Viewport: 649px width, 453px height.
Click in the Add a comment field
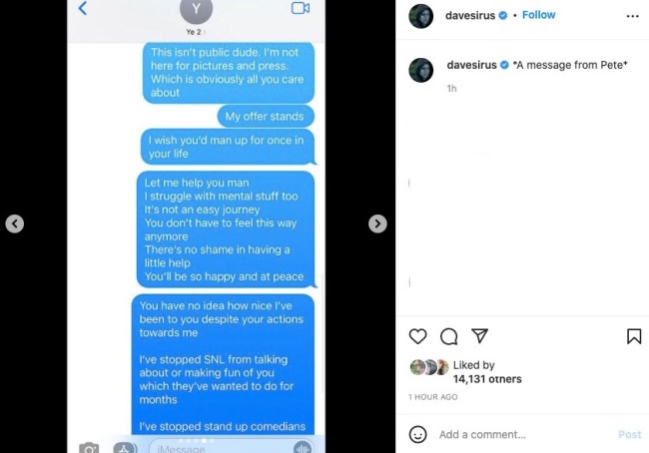[x=525, y=434]
